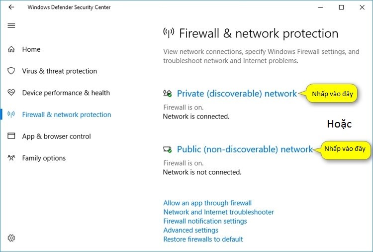This screenshot has height=252, width=373.
Task: Click the Virus & threat protection shield icon
Action: [11, 71]
